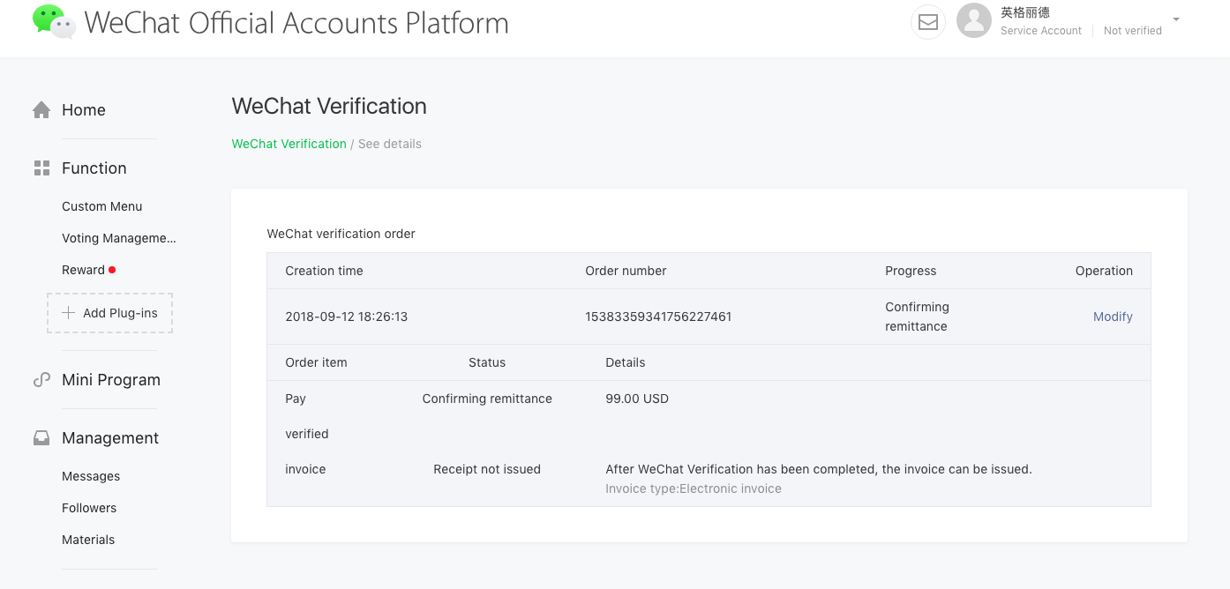Click the account name 英格丽德

pyautogui.click(x=1025, y=12)
